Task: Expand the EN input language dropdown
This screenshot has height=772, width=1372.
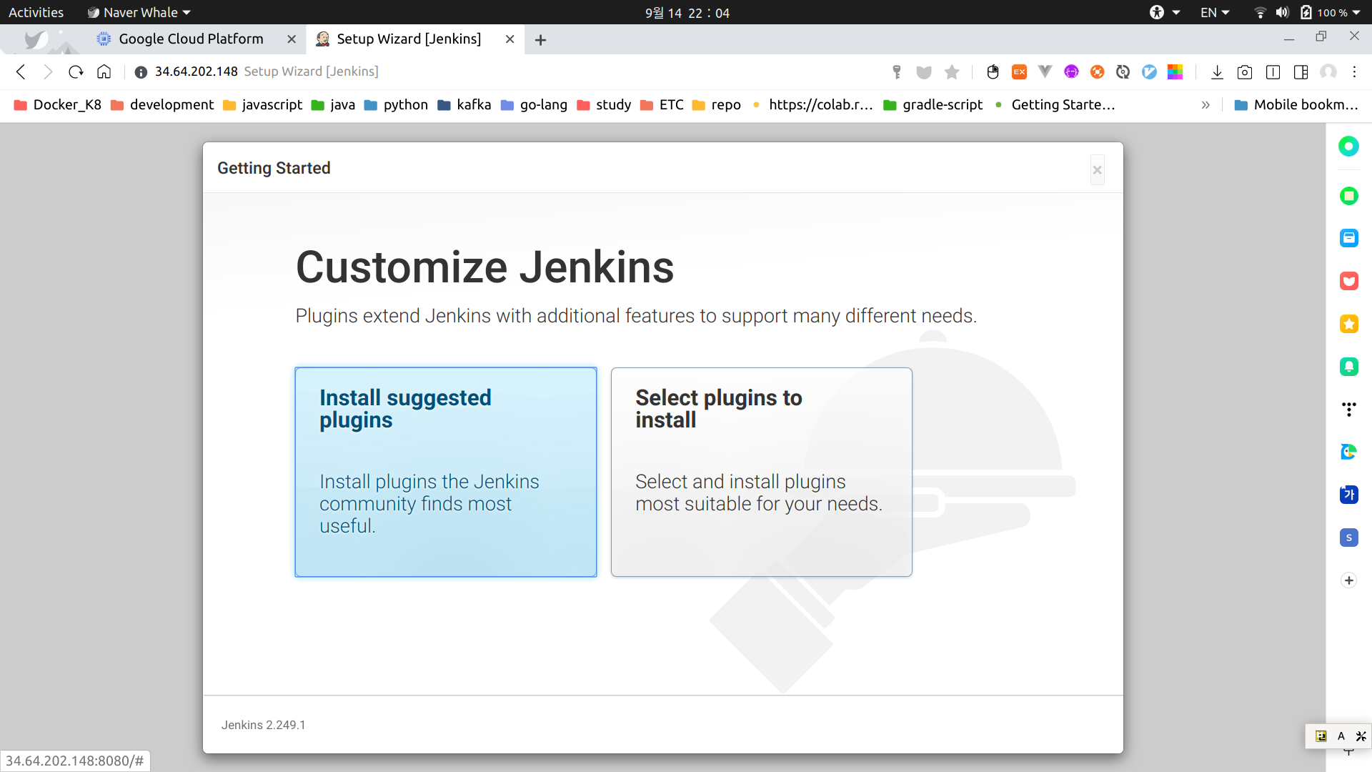Action: click(x=1215, y=12)
